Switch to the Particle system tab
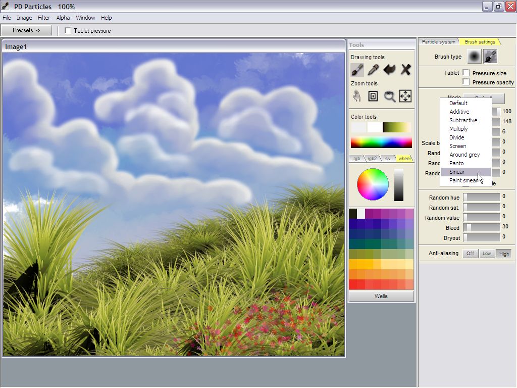Image resolution: width=517 pixels, height=388 pixels. (x=438, y=42)
